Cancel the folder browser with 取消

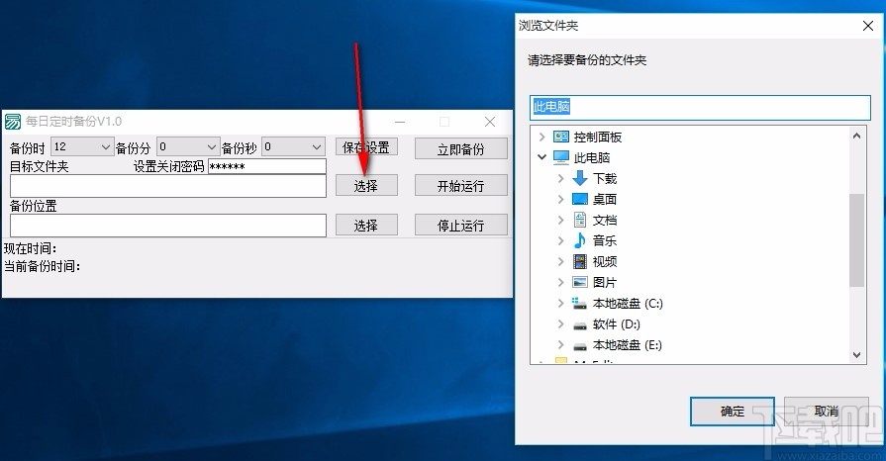[x=826, y=412]
